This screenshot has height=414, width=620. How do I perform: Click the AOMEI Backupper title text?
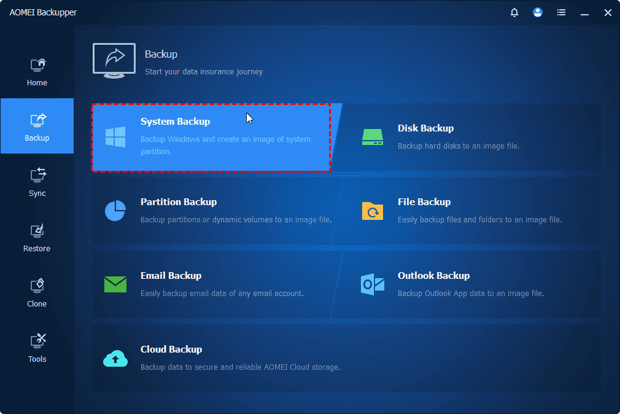[43, 12]
